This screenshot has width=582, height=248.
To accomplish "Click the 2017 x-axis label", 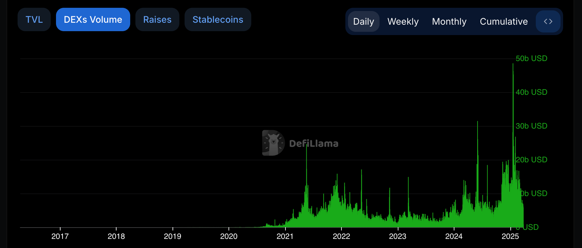I will tap(60, 236).
